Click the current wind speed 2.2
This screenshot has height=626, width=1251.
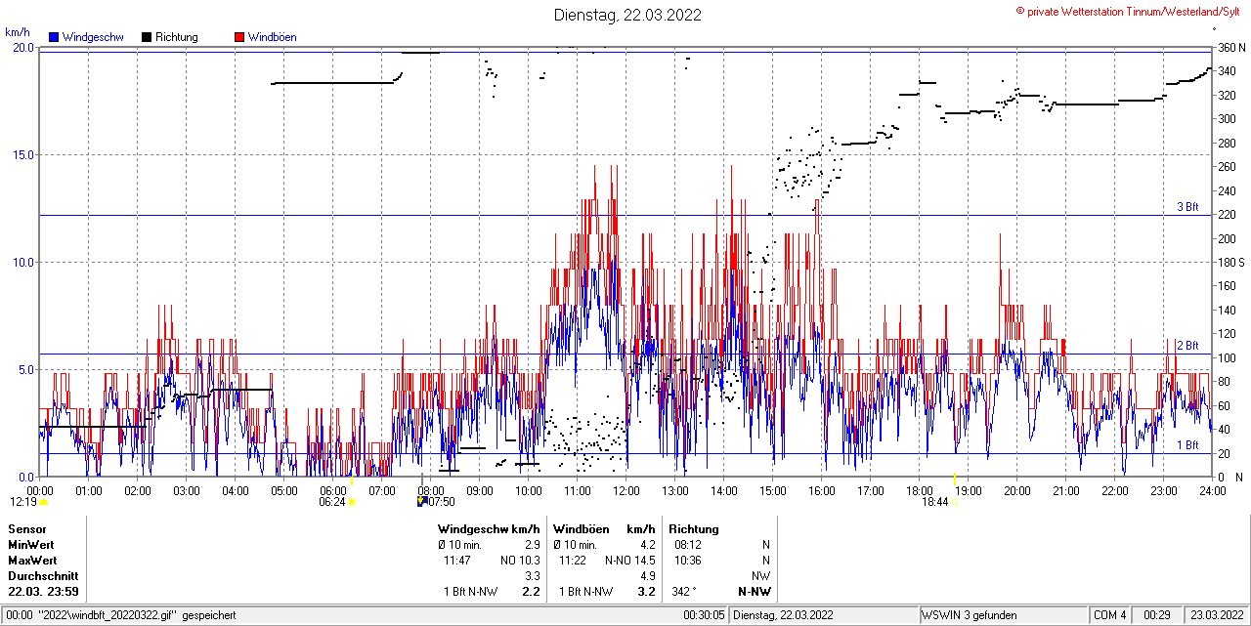(532, 592)
